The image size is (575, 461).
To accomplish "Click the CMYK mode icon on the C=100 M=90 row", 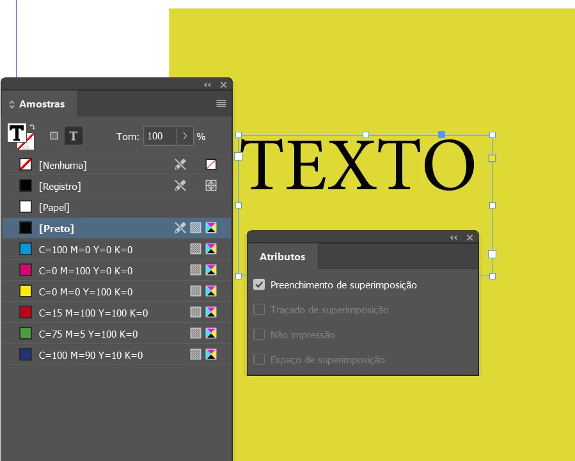I will pyautogui.click(x=211, y=354).
